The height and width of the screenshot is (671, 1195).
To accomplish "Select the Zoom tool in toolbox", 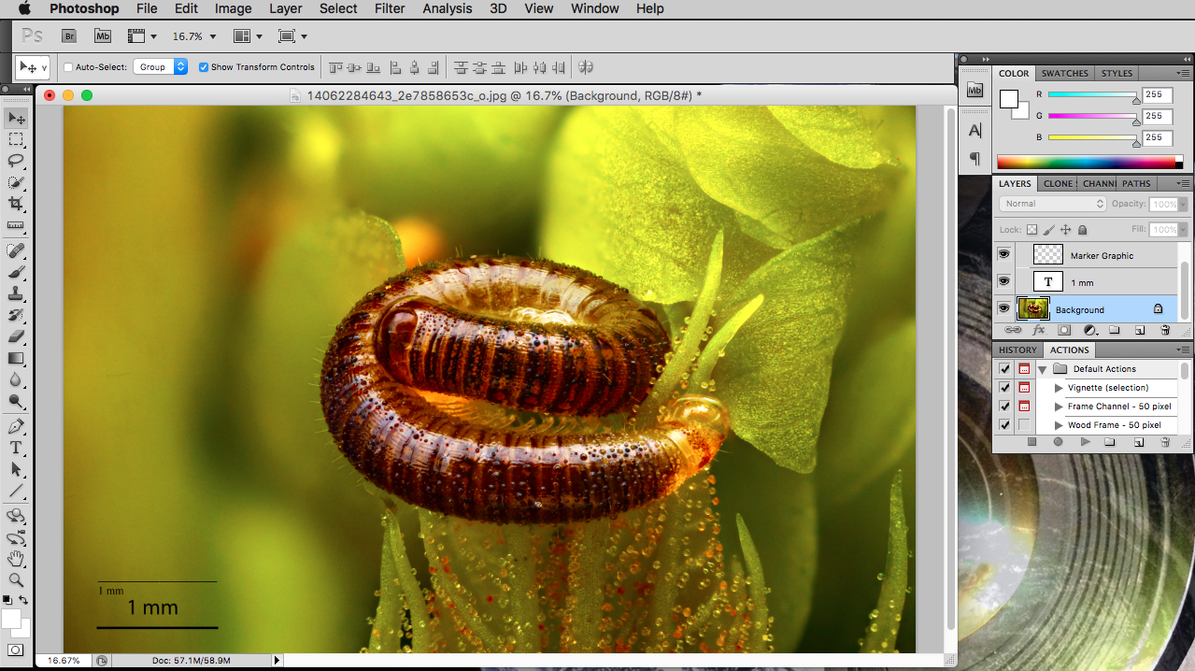I will click(x=16, y=580).
